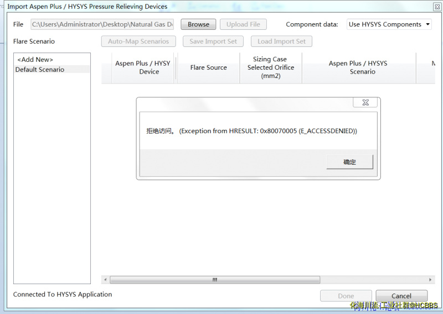Click the scrollbar left arrow
443x314 pixels.
(105, 280)
